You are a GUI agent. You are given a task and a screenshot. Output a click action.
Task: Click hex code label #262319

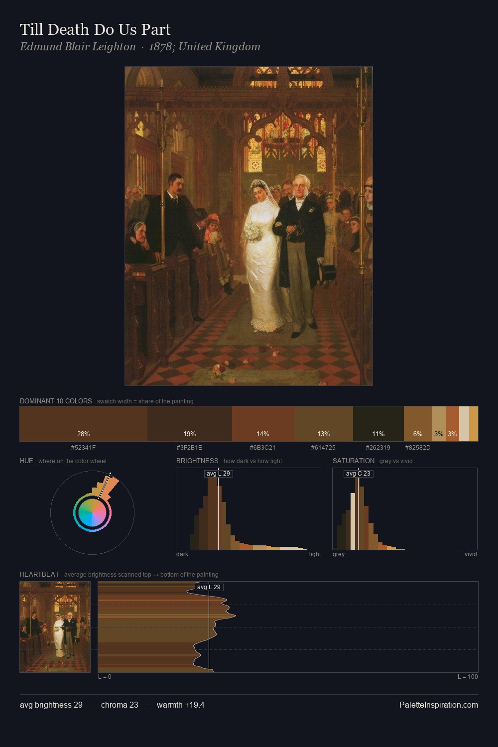378,448
